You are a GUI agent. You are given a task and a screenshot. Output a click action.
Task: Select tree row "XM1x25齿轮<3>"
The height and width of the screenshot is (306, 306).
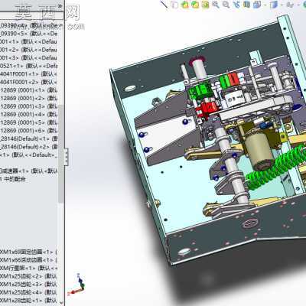(28, 285)
